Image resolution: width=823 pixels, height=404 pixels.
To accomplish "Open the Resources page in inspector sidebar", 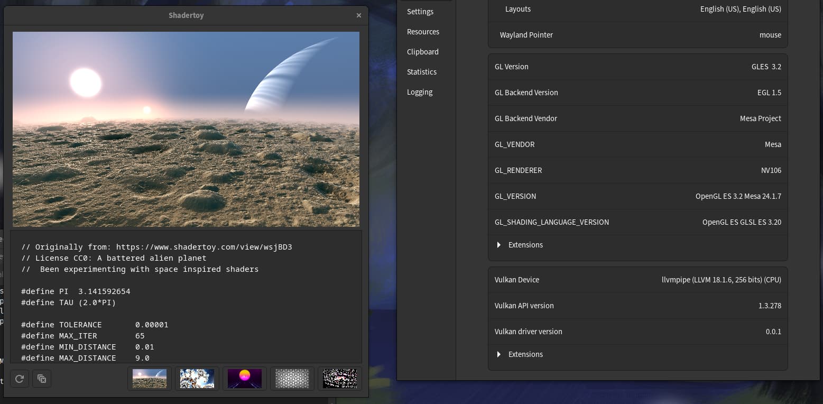I will coord(423,32).
